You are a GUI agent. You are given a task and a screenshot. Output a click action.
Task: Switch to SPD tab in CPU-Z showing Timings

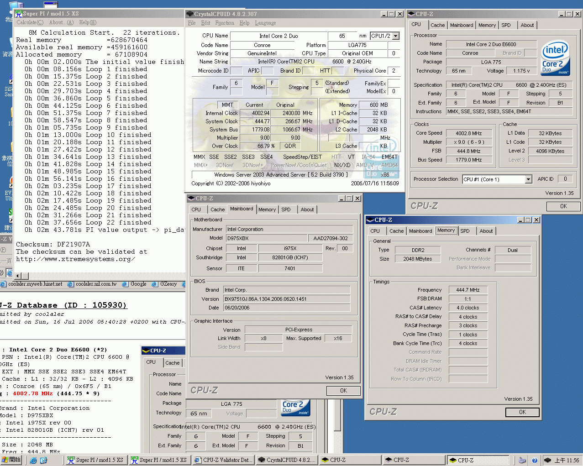point(465,231)
